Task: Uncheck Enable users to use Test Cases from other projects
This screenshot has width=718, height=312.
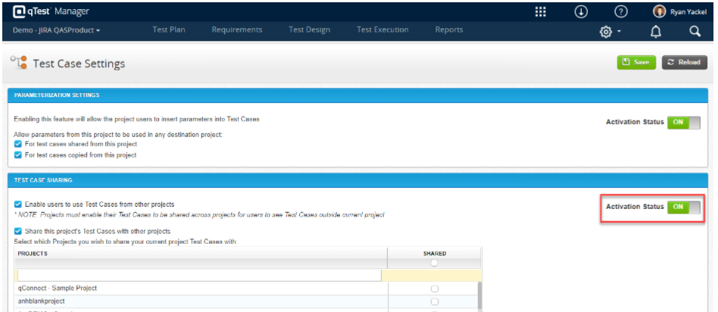Action: tap(18, 204)
